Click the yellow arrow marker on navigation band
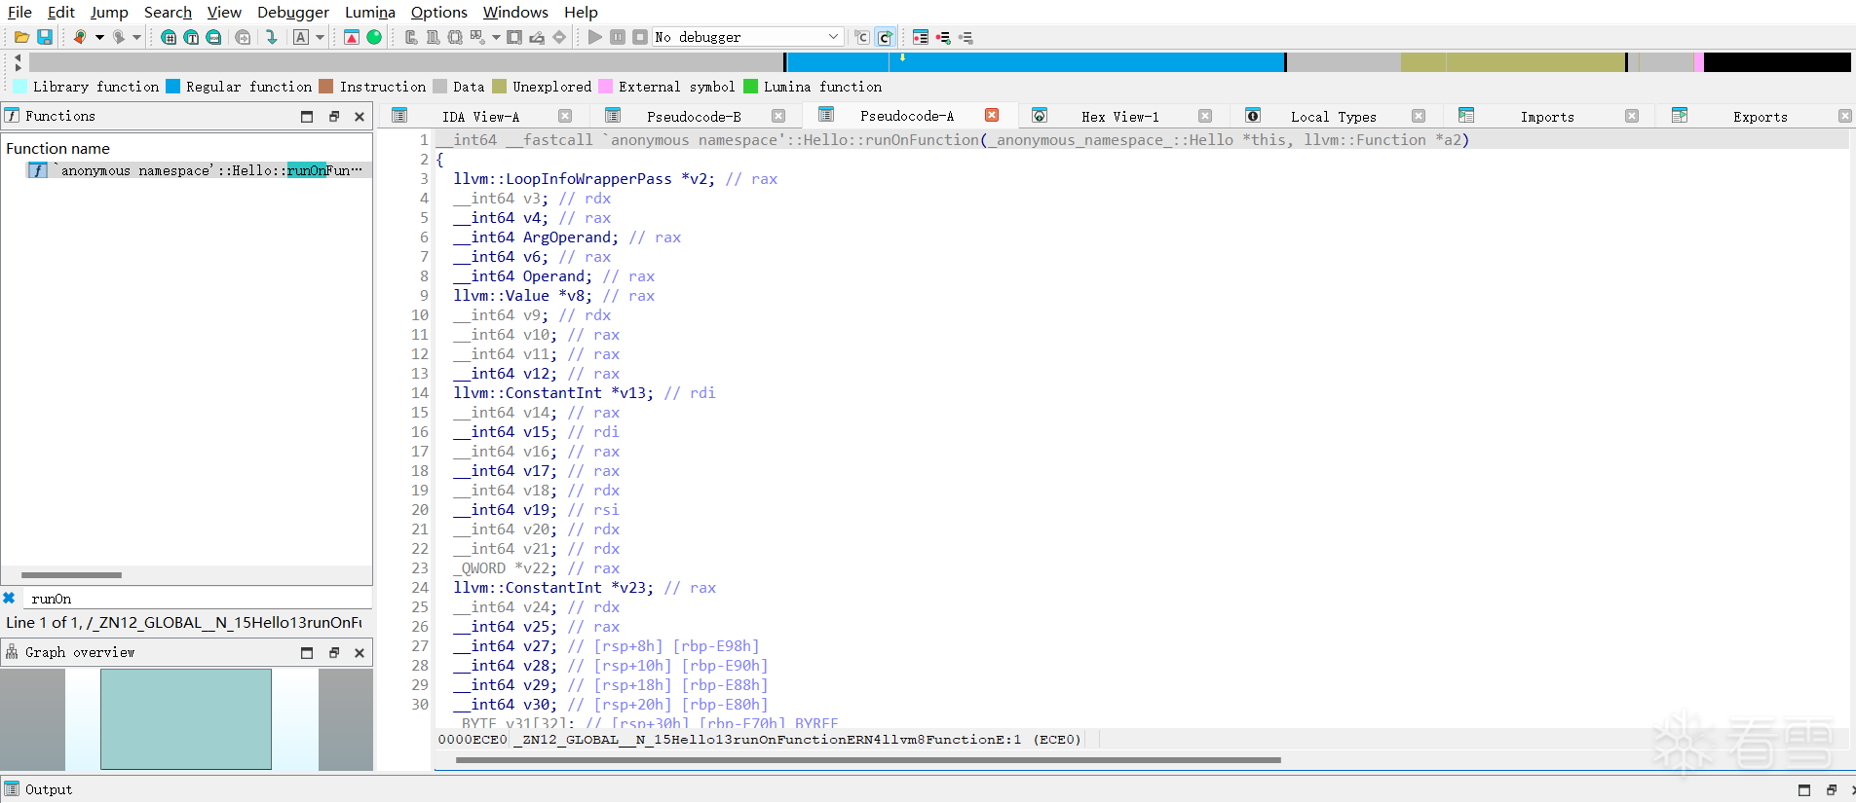 902,57
